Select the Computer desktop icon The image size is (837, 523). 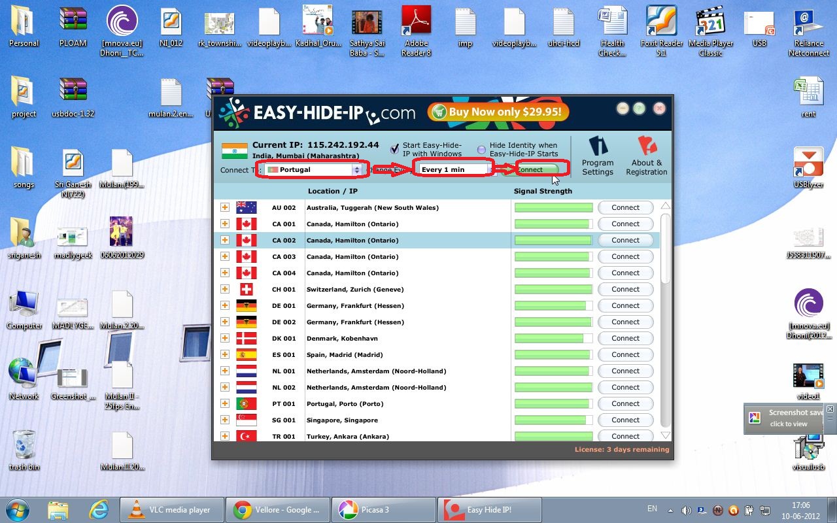(x=24, y=309)
